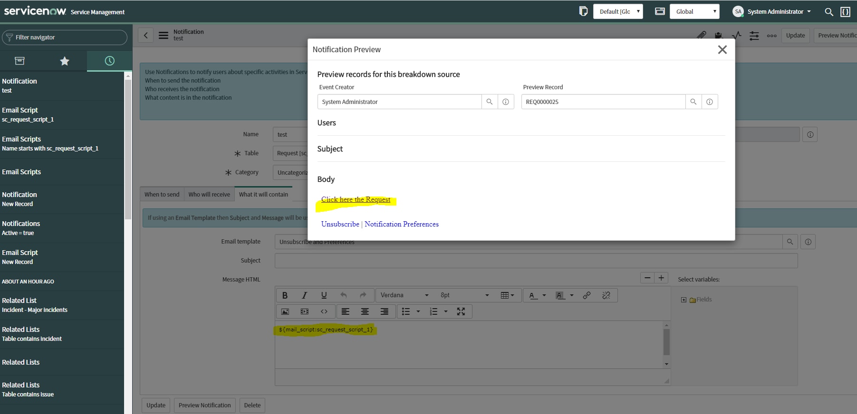The width and height of the screenshot is (857, 414).
Task: Open attachments paperclip icon
Action: (x=701, y=35)
